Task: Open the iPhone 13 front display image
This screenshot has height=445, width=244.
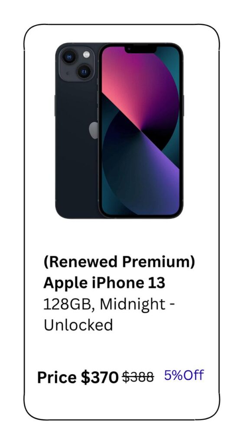Action: click(141, 130)
